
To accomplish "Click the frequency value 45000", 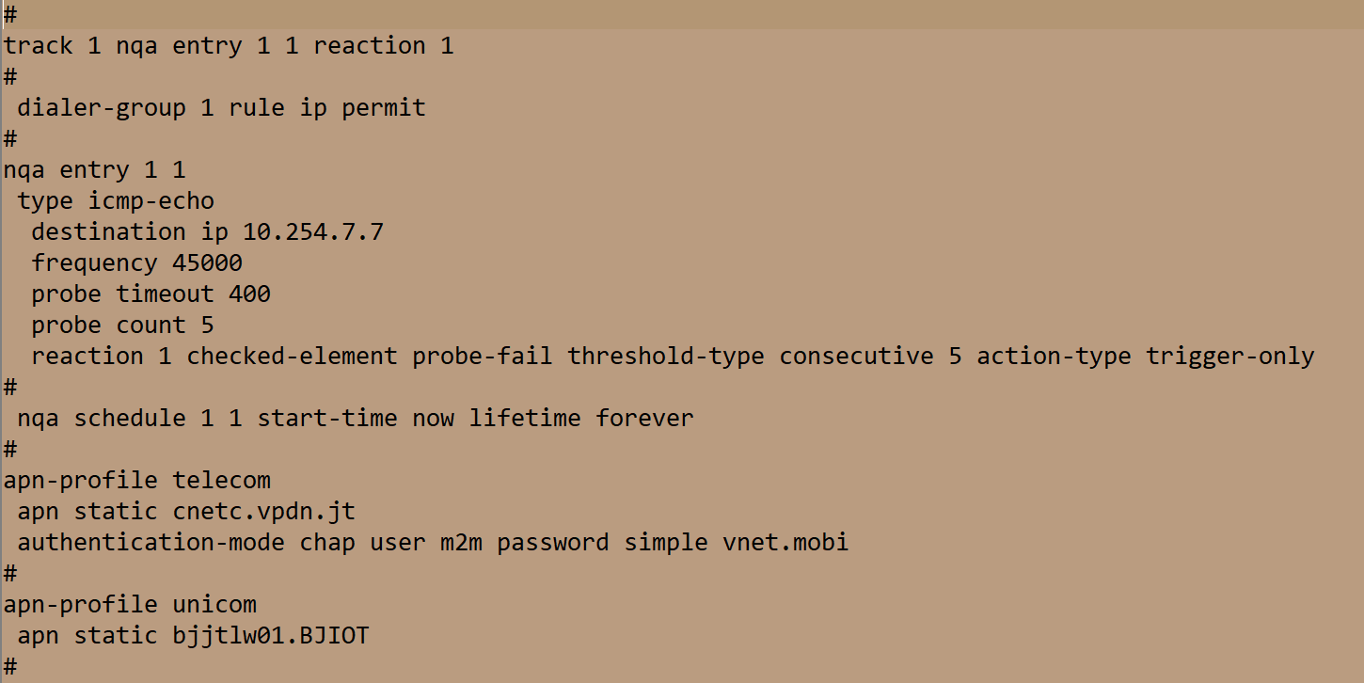I will click(207, 263).
